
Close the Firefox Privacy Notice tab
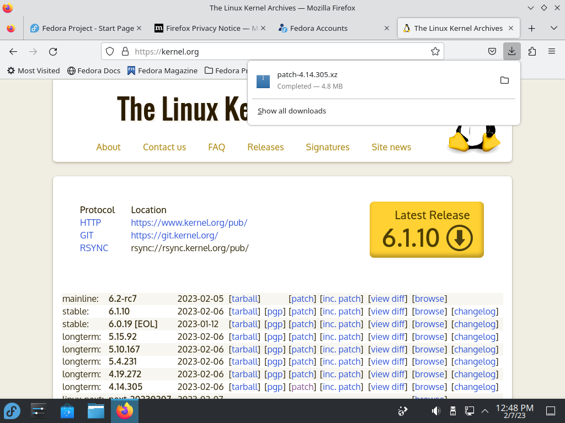263,28
